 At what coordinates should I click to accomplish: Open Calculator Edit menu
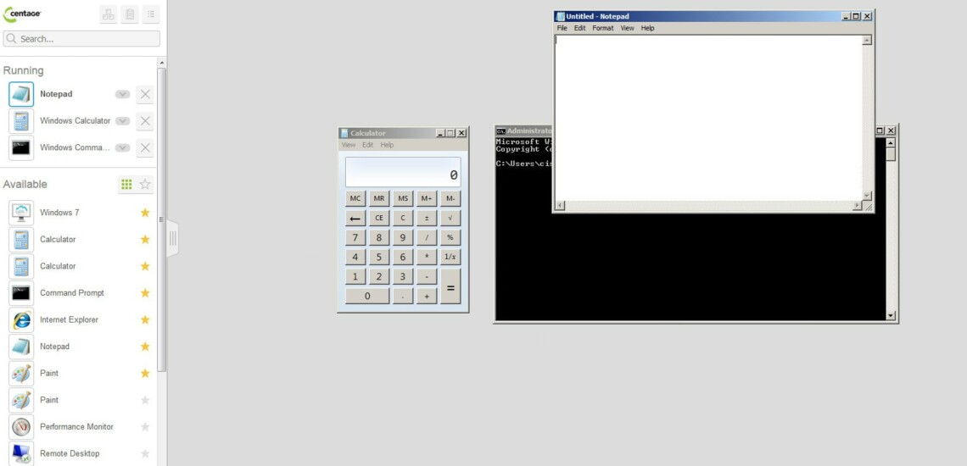point(367,145)
